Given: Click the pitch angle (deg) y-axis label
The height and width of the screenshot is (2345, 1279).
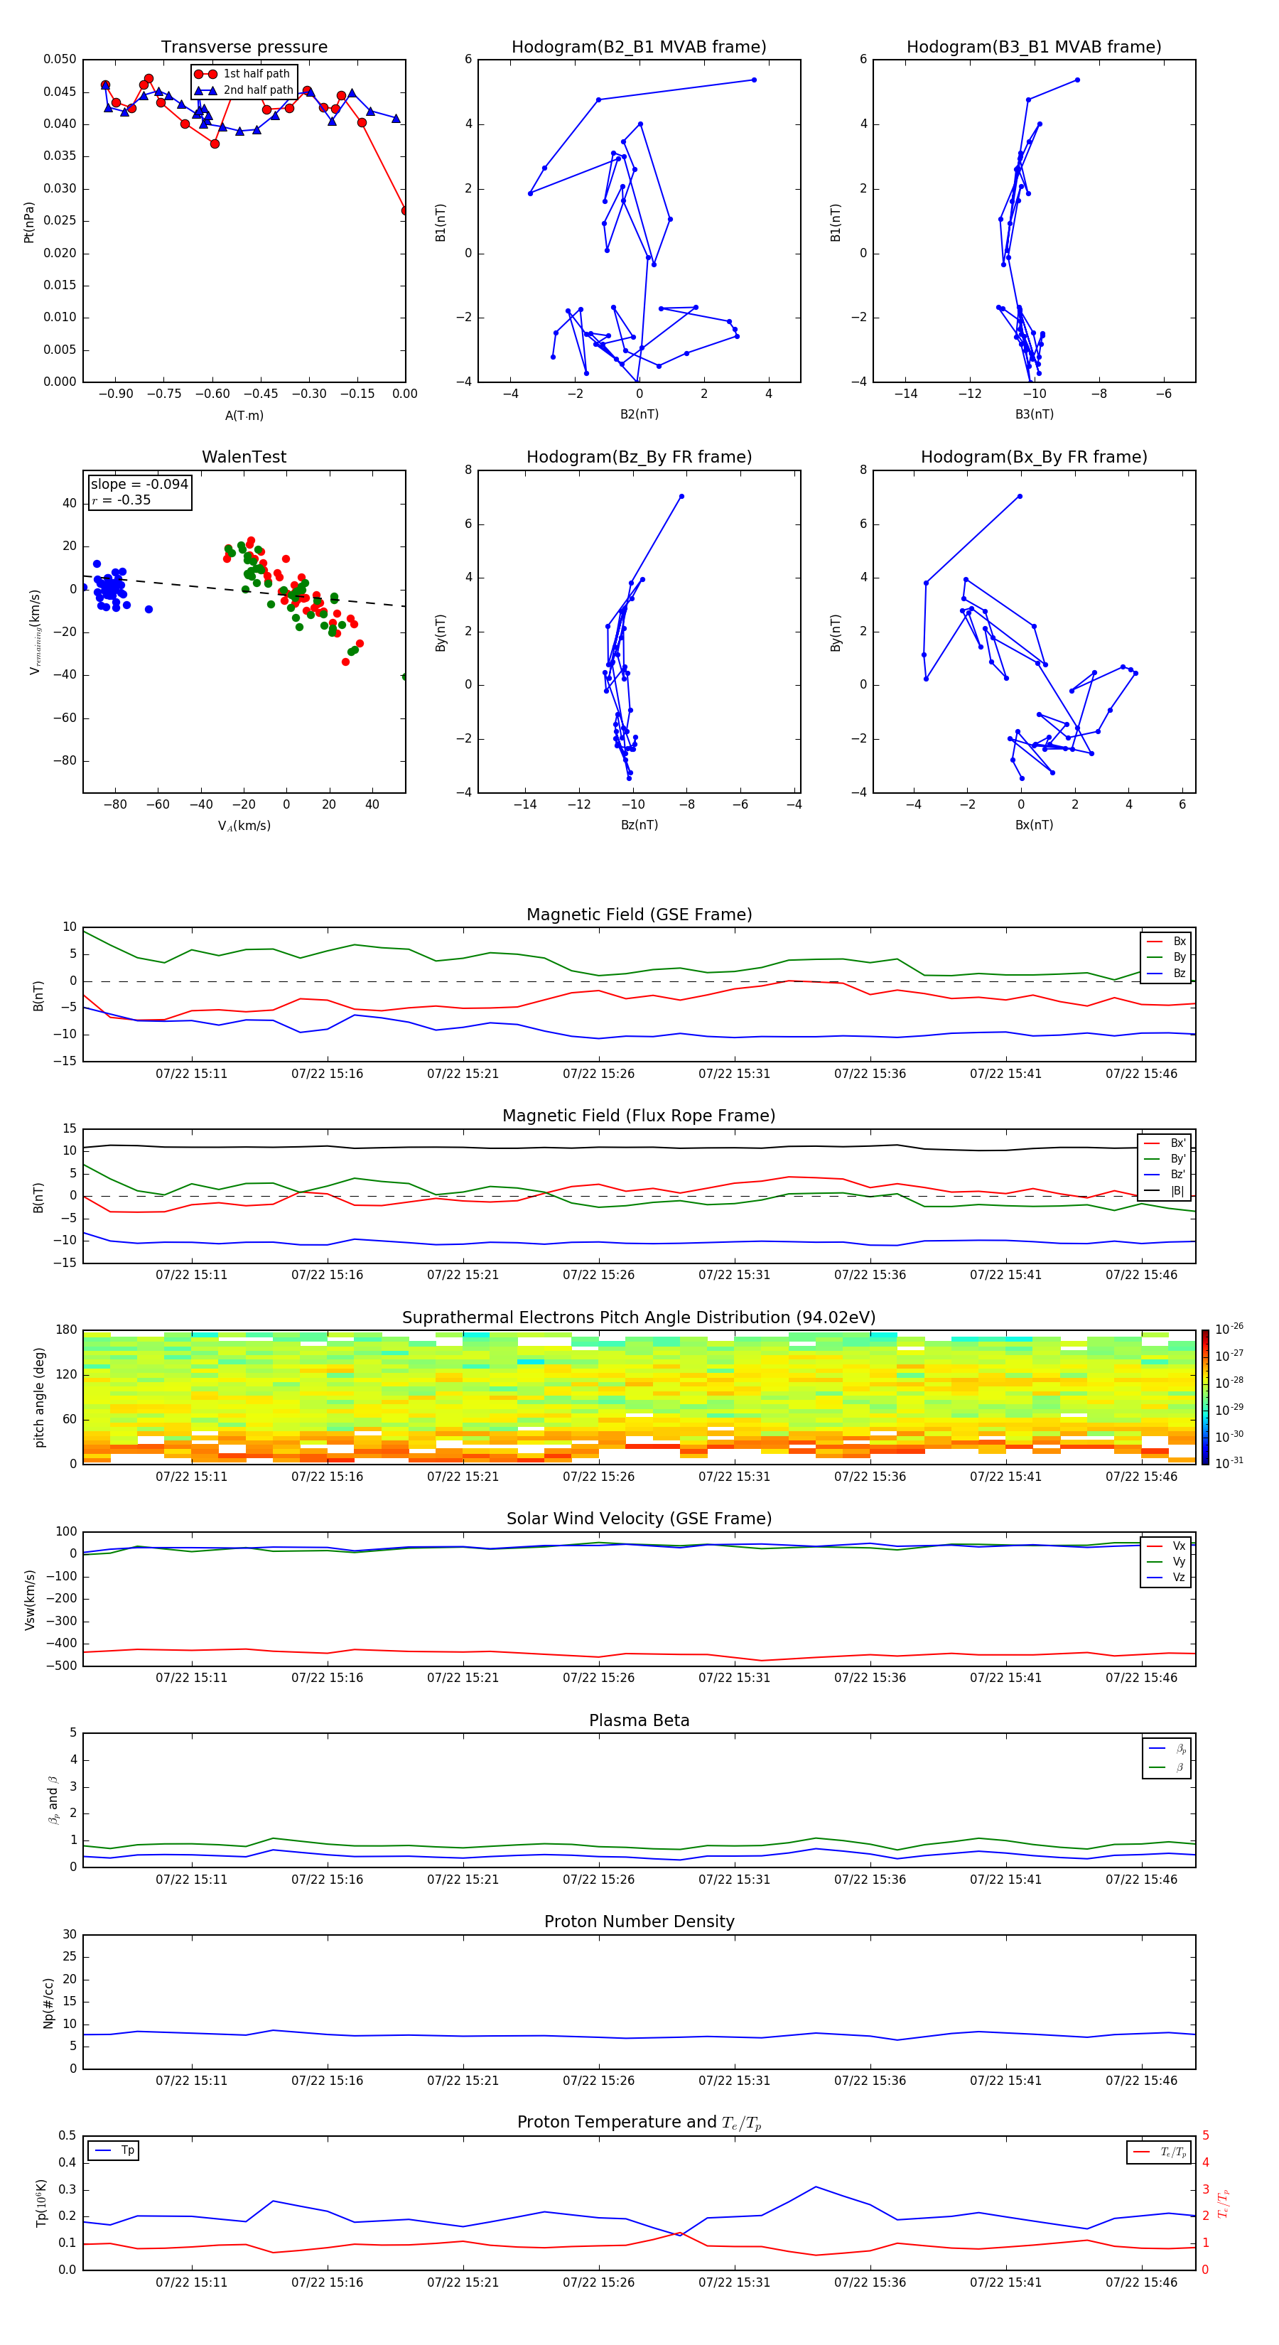Looking at the screenshot, I should [x=39, y=1397].
